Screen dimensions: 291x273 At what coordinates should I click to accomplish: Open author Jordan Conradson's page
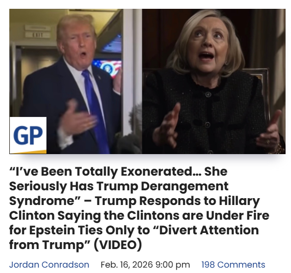49,265
